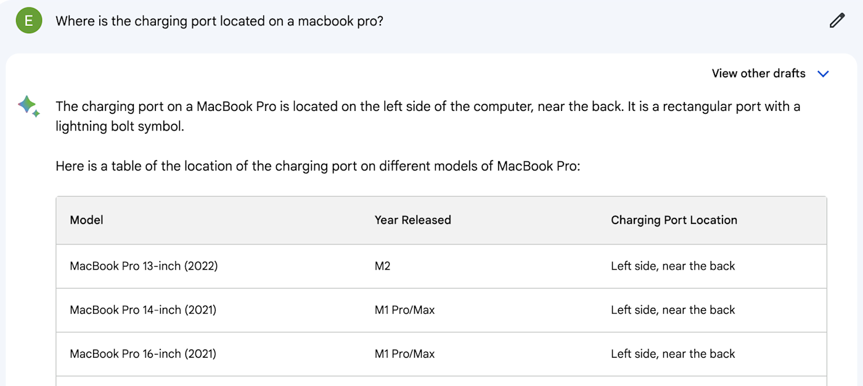This screenshot has width=863, height=386.
Task: Click the Bard sparkle icon
Action: coord(29,107)
